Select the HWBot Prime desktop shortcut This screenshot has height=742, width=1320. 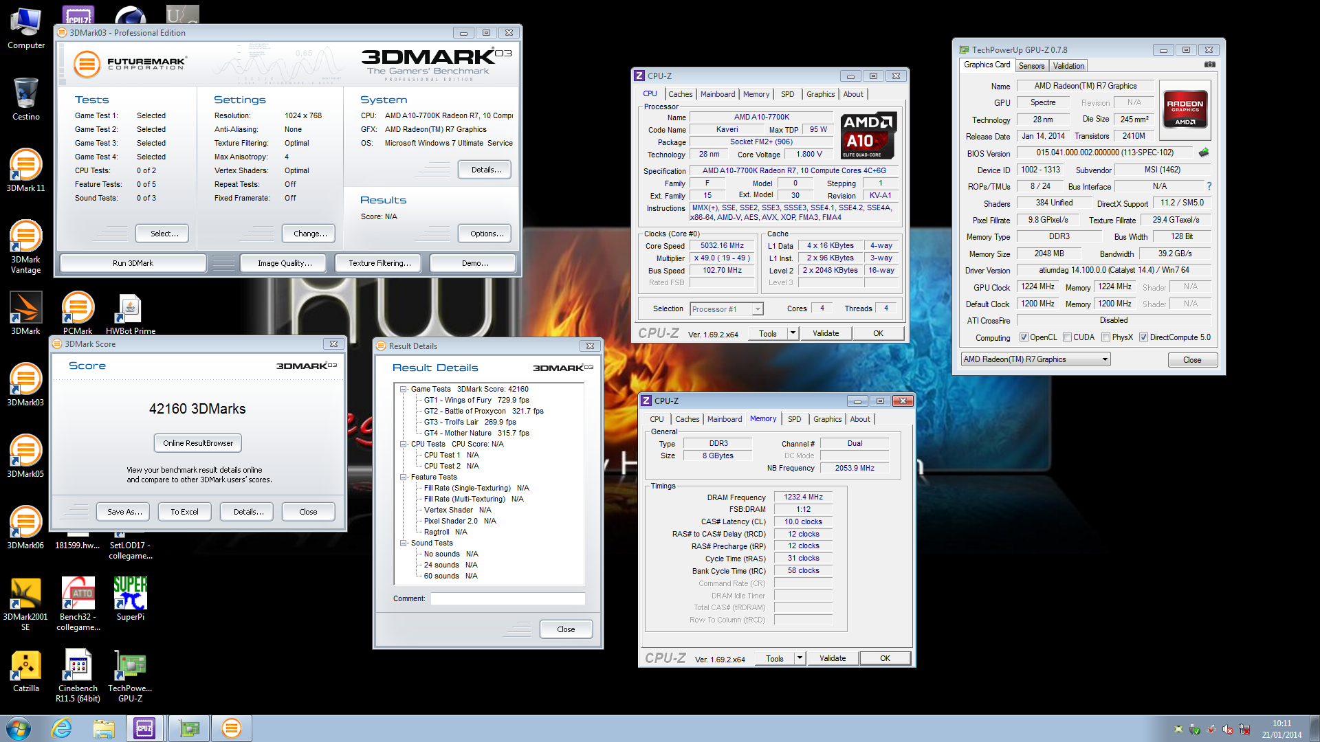[x=131, y=313]
